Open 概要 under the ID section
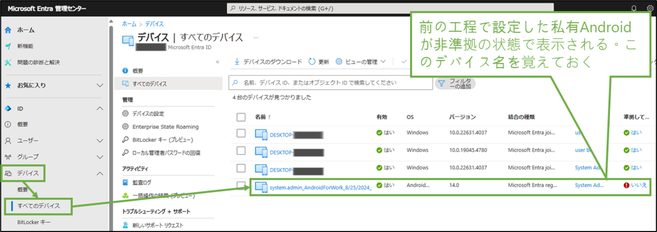This screenshot has height=232, width=657. click(23, 124)
